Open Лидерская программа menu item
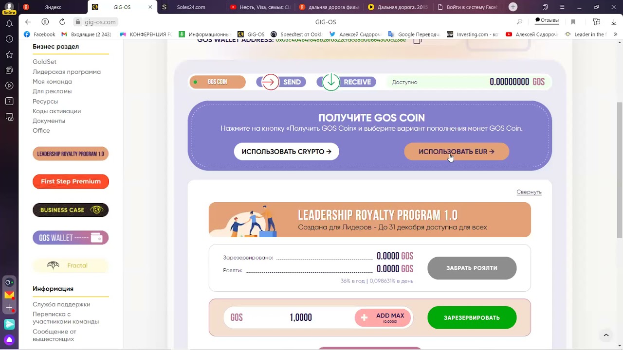Viewport: 623px width, 350px height. point(67,72)
